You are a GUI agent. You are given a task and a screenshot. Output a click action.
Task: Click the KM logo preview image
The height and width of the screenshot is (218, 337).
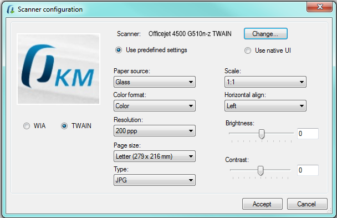pyautogui.click(x=58, y=69)
